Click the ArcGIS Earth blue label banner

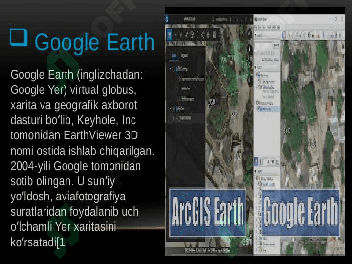tap(208, 212)
